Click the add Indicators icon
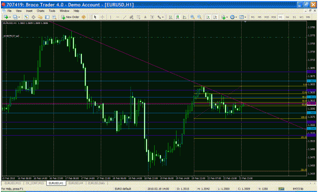The image size is (318, 192). coord(223,17)
